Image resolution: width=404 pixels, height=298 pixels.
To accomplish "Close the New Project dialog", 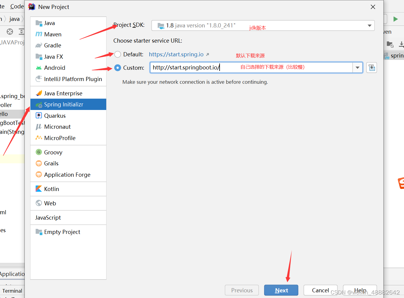I will click(x=373, y=7).
